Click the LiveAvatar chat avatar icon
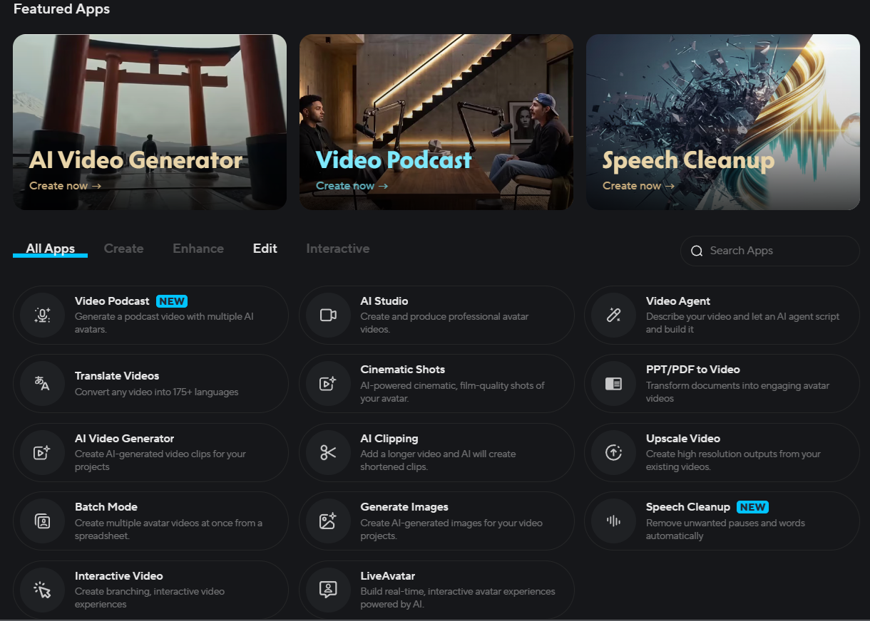 328,590
